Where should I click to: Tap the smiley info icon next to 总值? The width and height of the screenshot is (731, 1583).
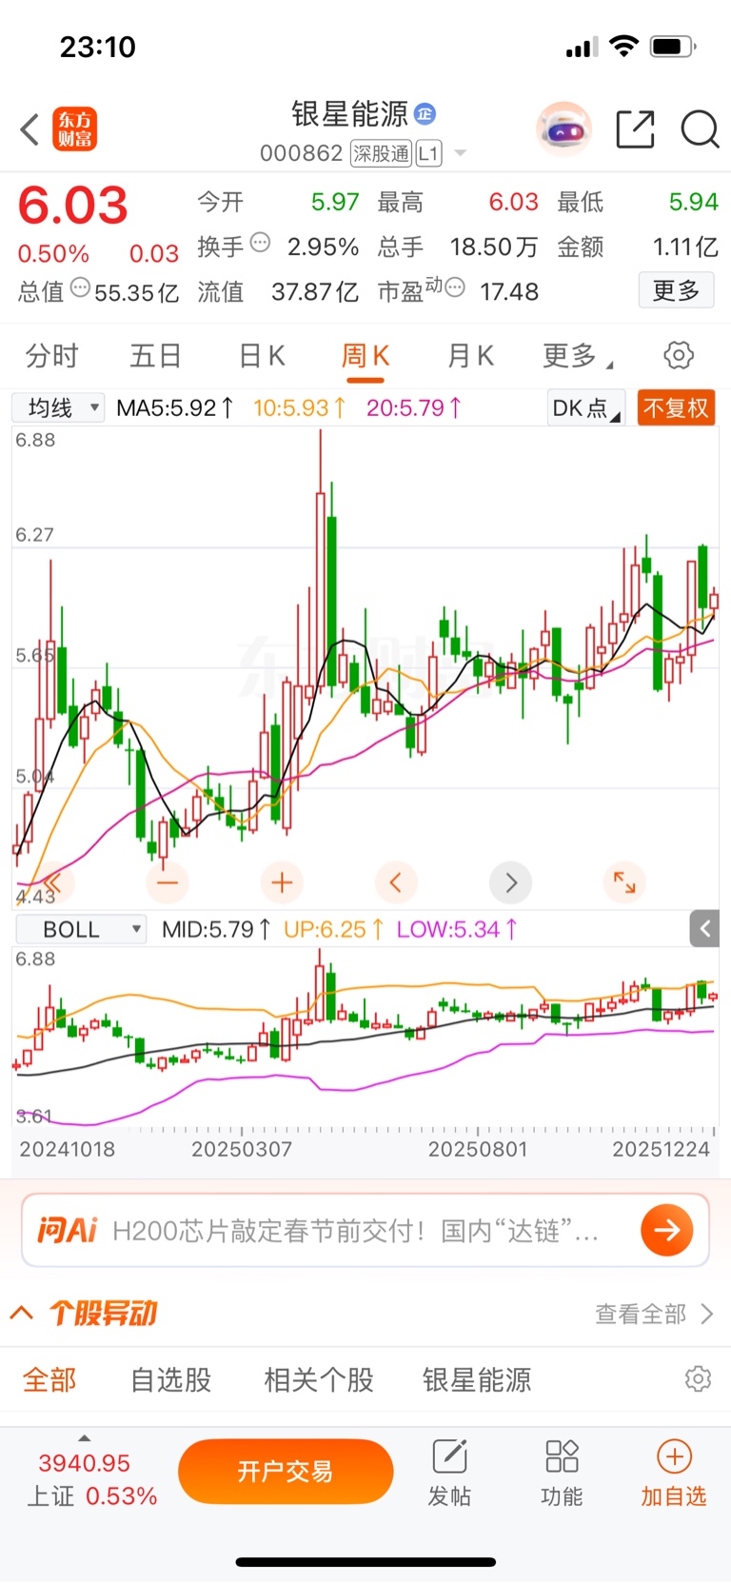81,287
